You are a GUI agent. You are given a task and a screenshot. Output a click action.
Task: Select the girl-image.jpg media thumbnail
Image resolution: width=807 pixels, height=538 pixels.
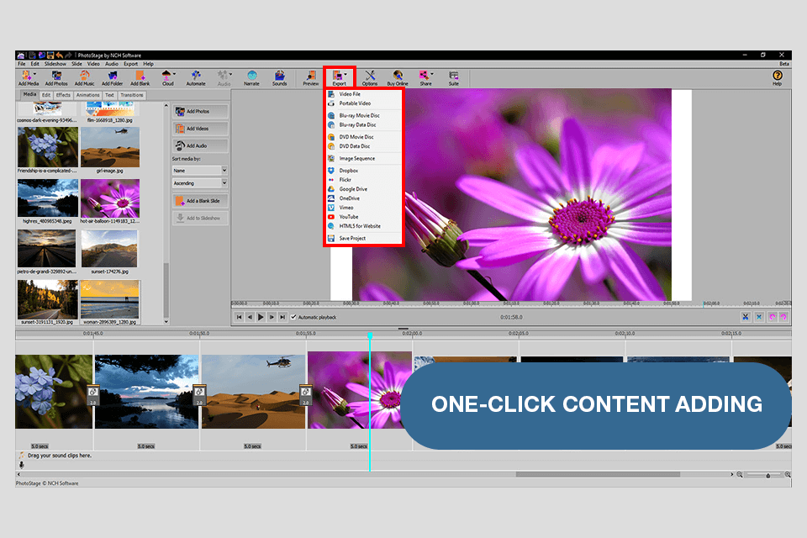[110, 147]
